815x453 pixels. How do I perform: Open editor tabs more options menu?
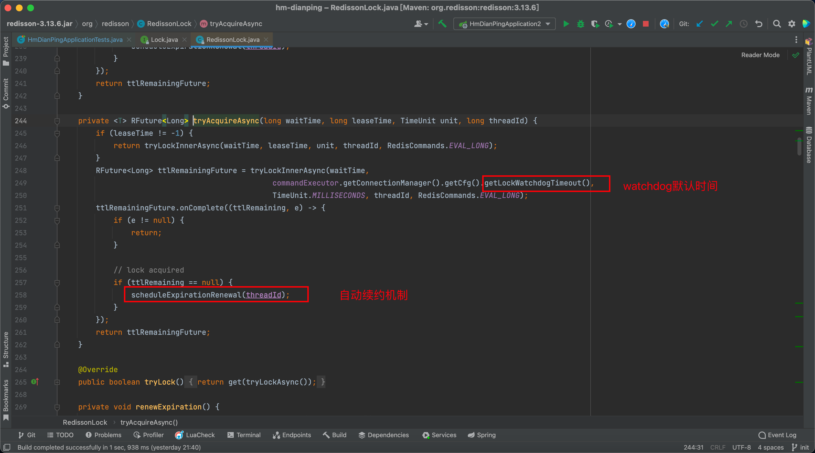796,40
